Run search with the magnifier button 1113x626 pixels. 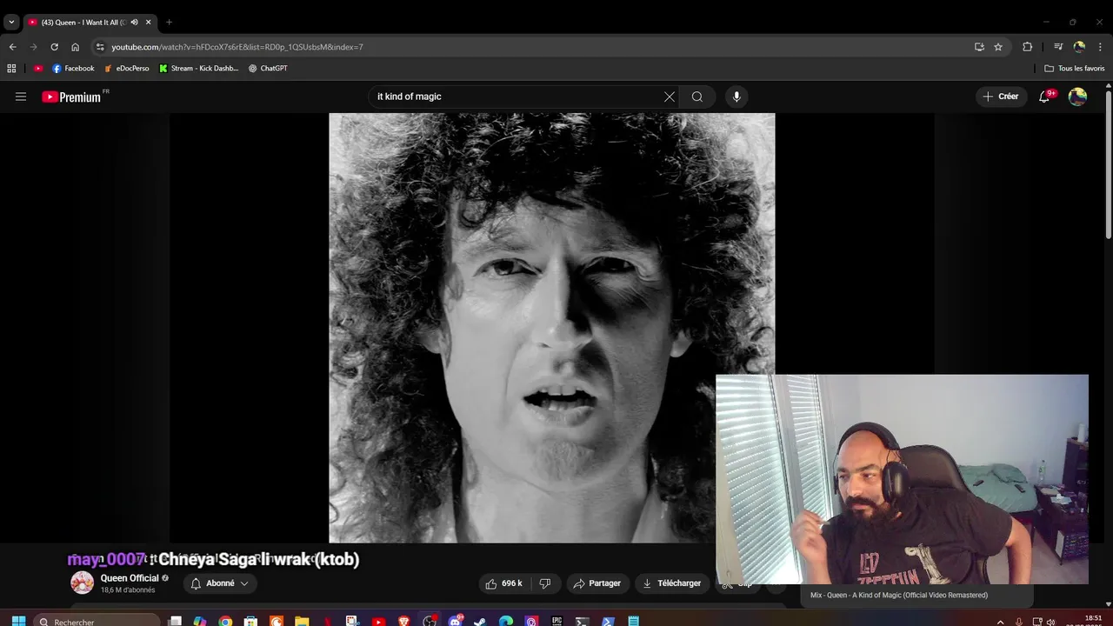pos(697,97)
